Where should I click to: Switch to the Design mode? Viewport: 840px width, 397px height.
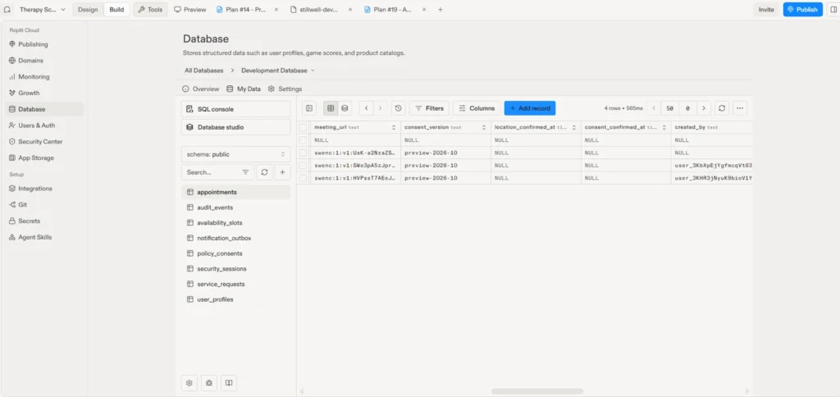[x=88, y=10]
